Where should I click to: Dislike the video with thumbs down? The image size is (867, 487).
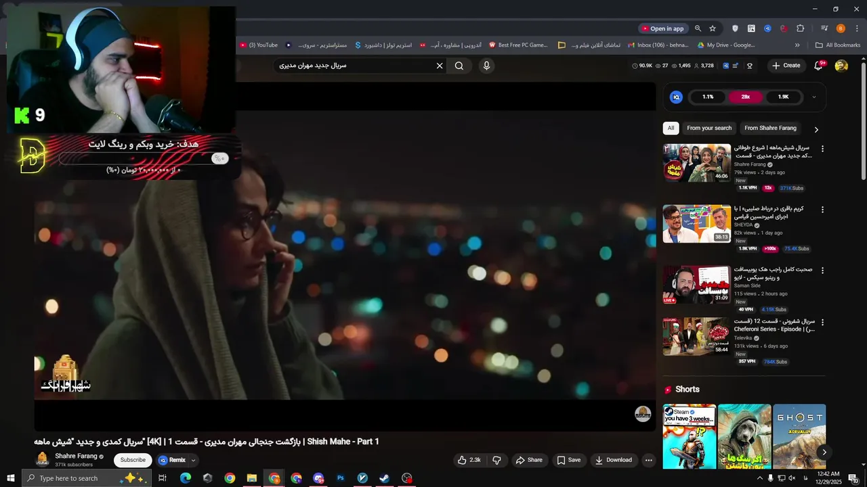tap(496, 460)
